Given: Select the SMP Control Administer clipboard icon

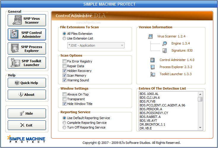Looking at the screenshot, I should coord(14,34).
